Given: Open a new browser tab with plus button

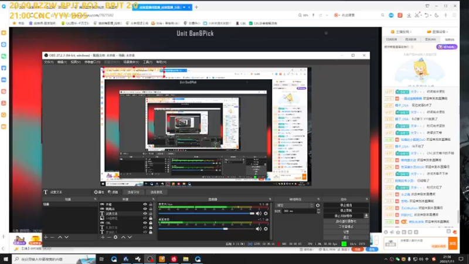Looking at the screenshot, I should pos(196,7).
